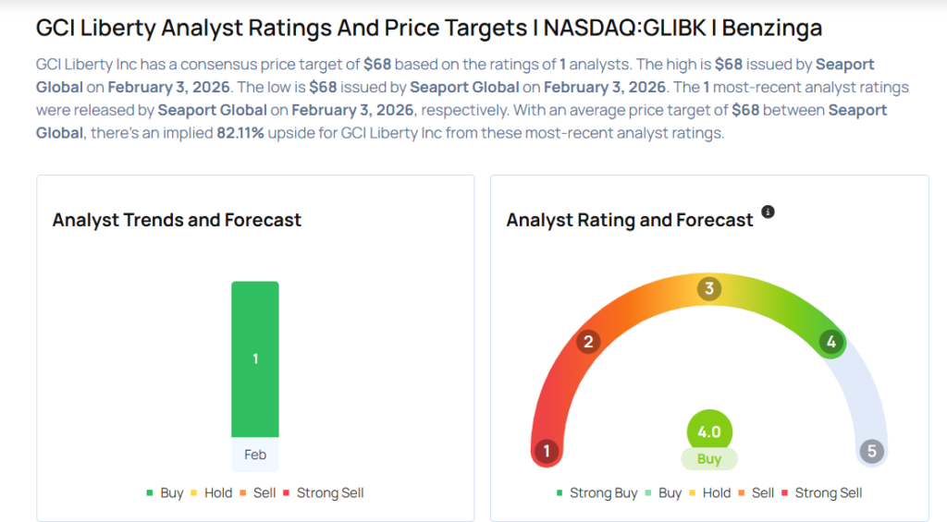947x522 pixels.
Task: Toggle Strong Sell in Trends chart legend
Action: click(x=324, y=492)
